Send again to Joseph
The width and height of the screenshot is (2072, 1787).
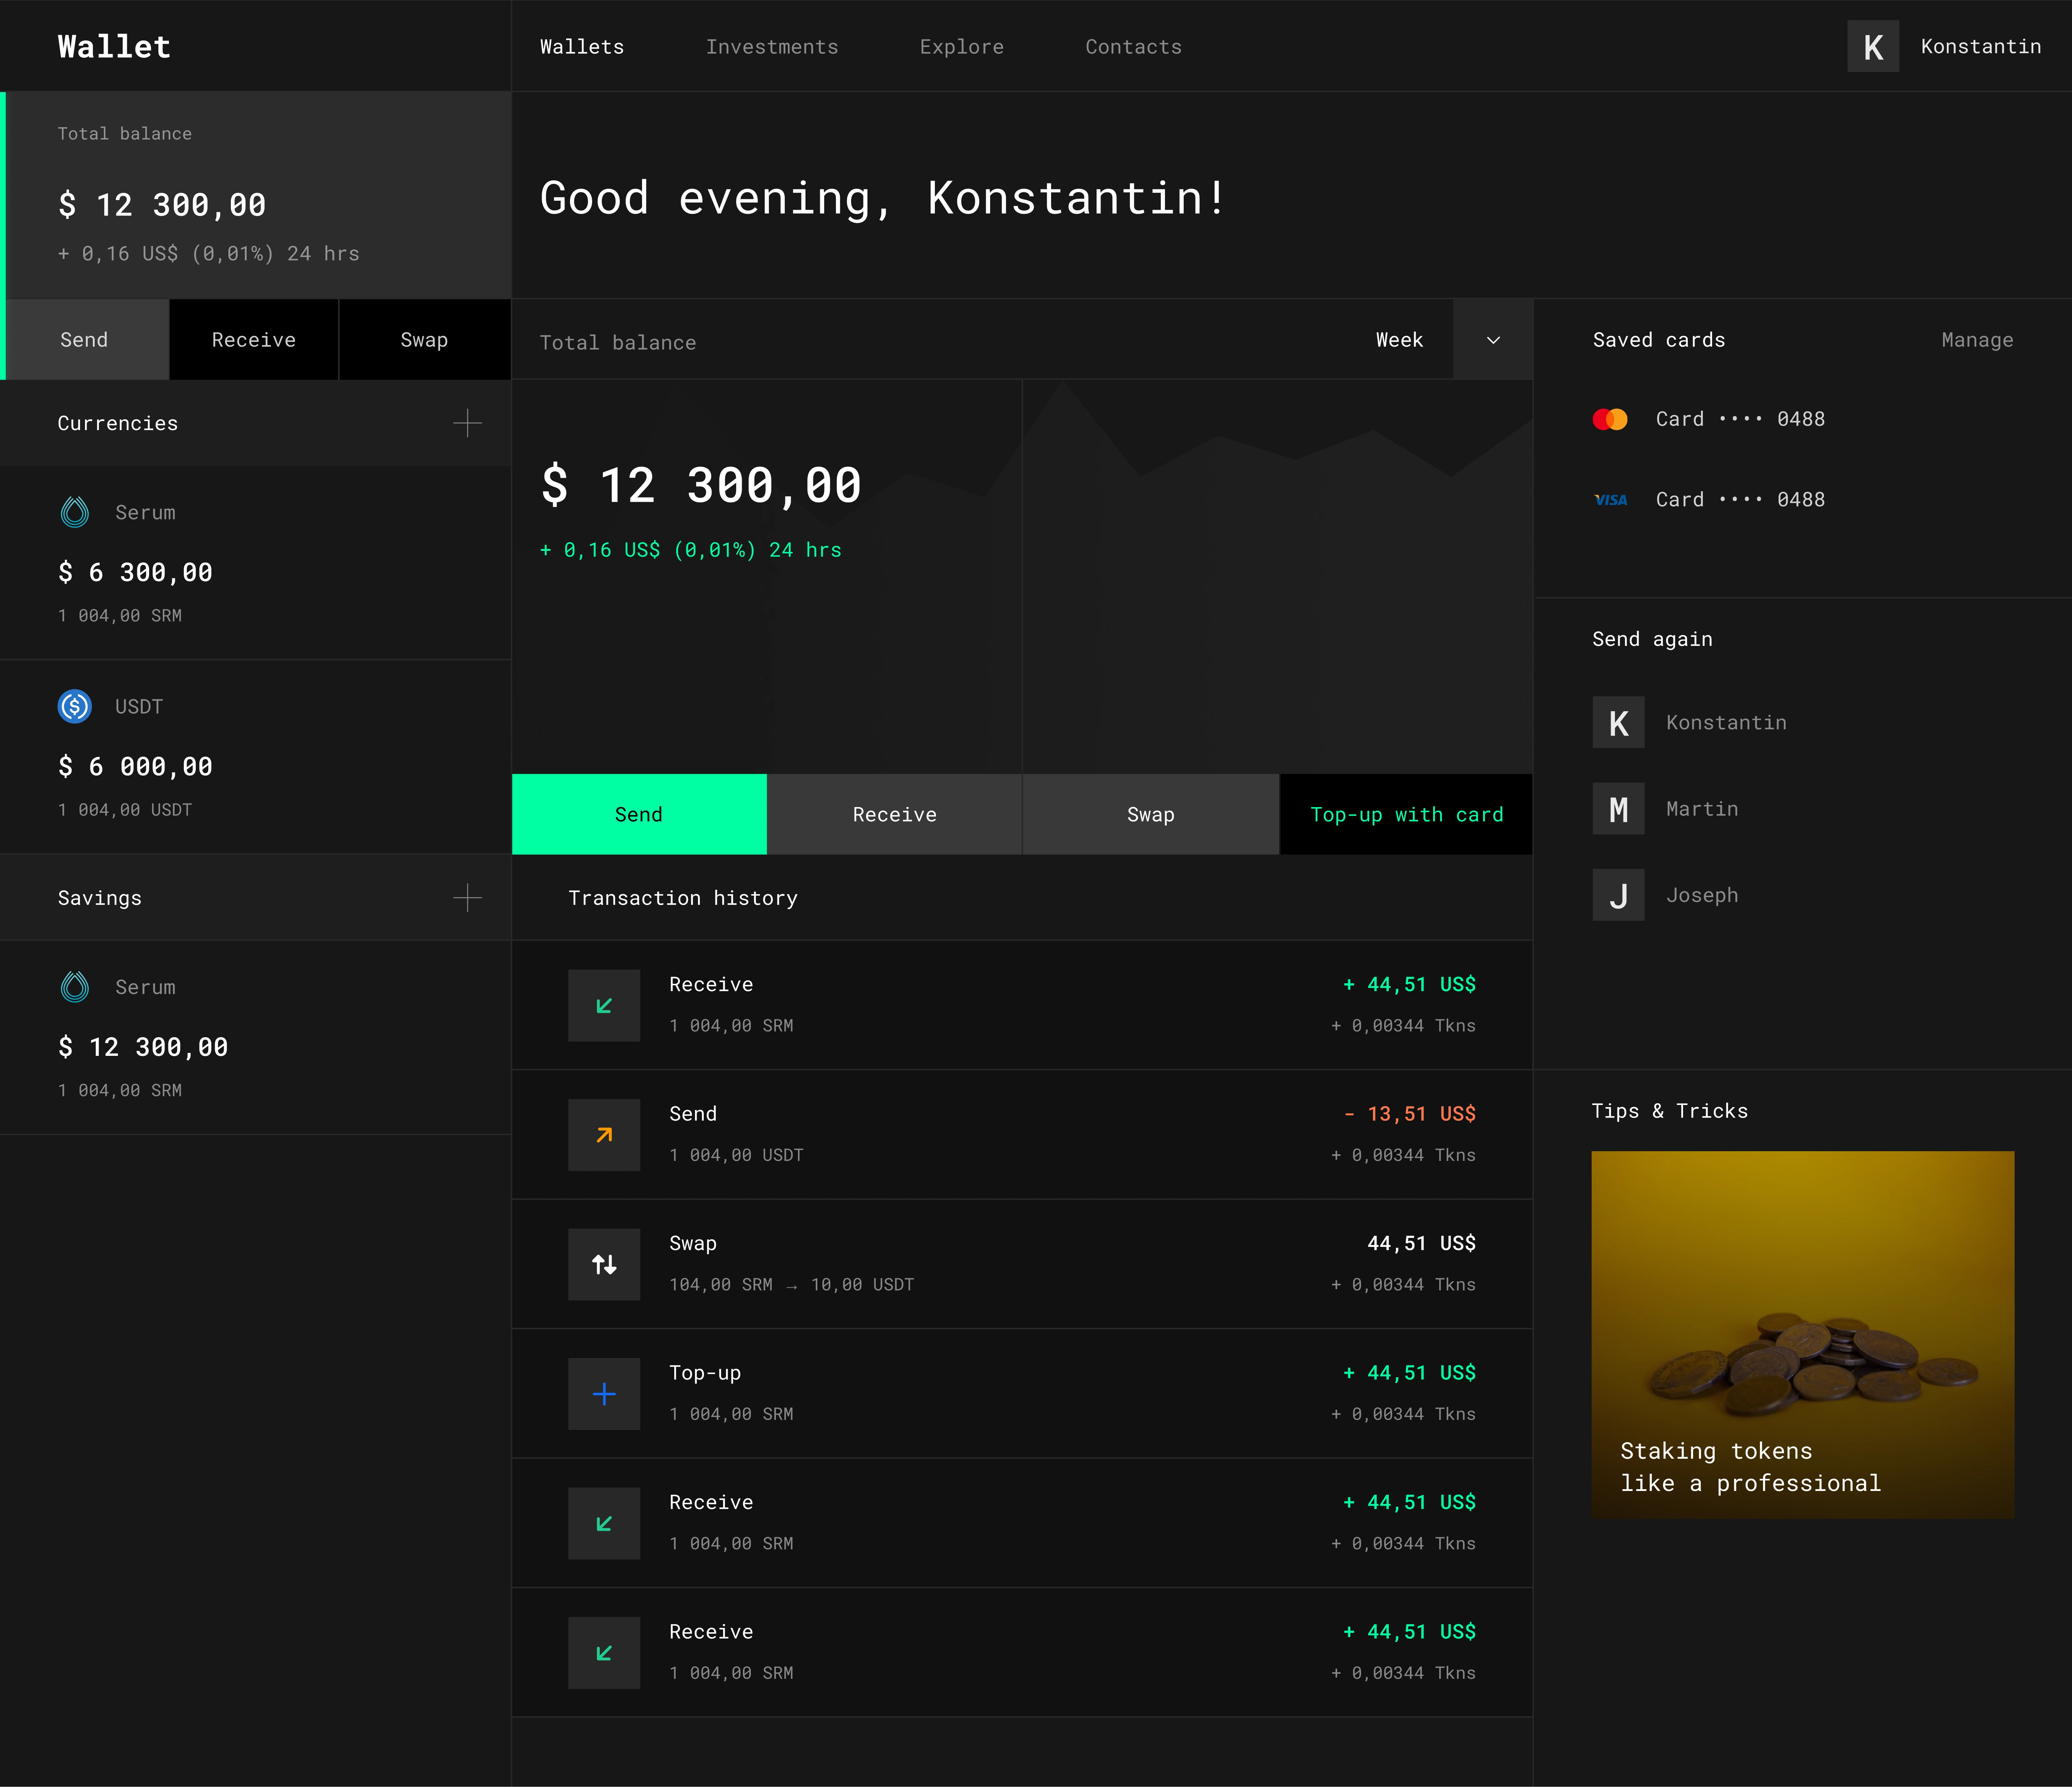[x=1666, y=895]
